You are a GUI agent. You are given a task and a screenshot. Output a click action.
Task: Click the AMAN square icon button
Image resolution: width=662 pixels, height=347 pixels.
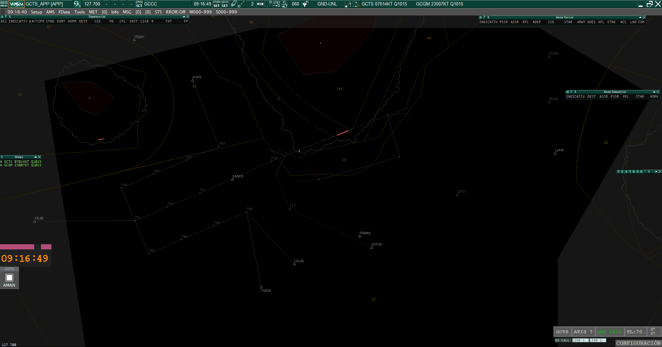point(9,278)
